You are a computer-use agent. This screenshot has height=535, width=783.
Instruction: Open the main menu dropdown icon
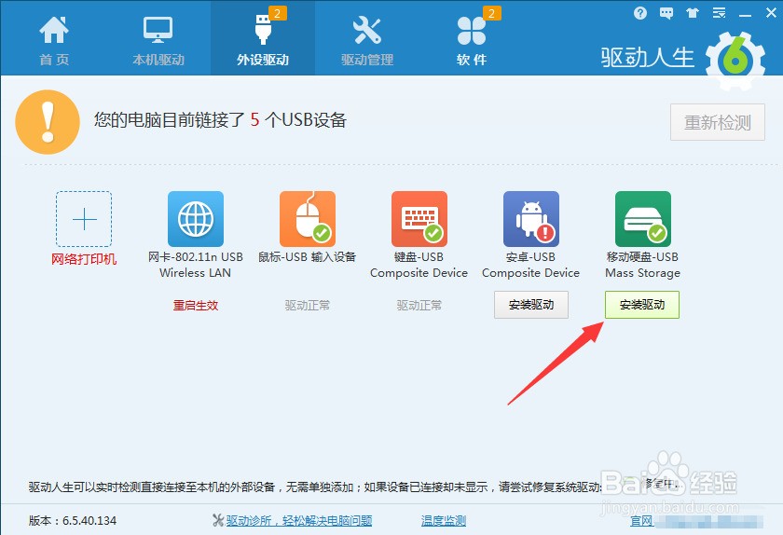click(719, 13)
